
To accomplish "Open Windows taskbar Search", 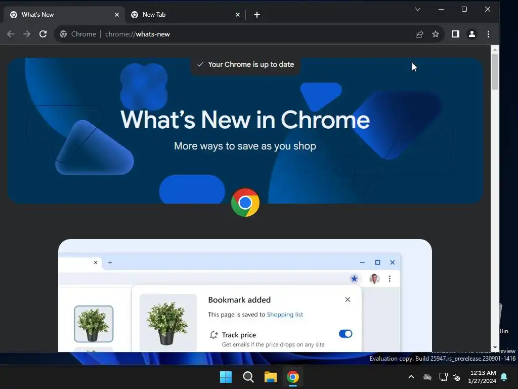I will coord(248,377).
